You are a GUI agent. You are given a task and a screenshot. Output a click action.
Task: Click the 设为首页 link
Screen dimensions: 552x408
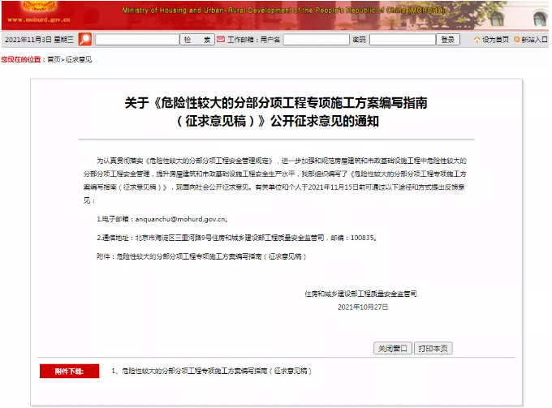496,39
